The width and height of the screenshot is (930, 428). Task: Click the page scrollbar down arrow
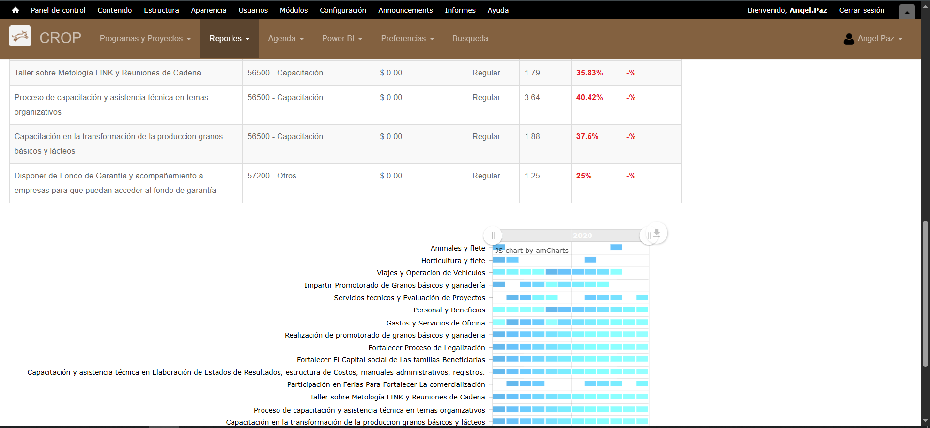coord(925,421)
